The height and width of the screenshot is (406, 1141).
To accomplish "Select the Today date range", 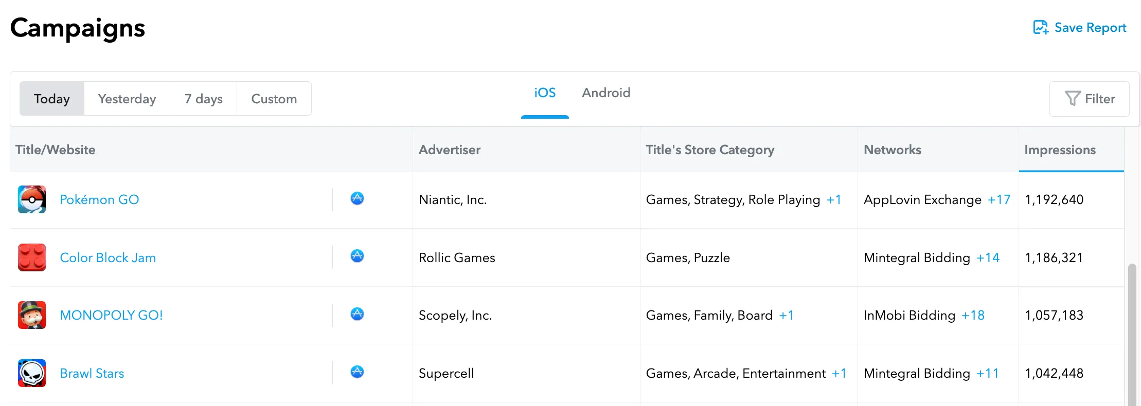I will coord(52,99).
